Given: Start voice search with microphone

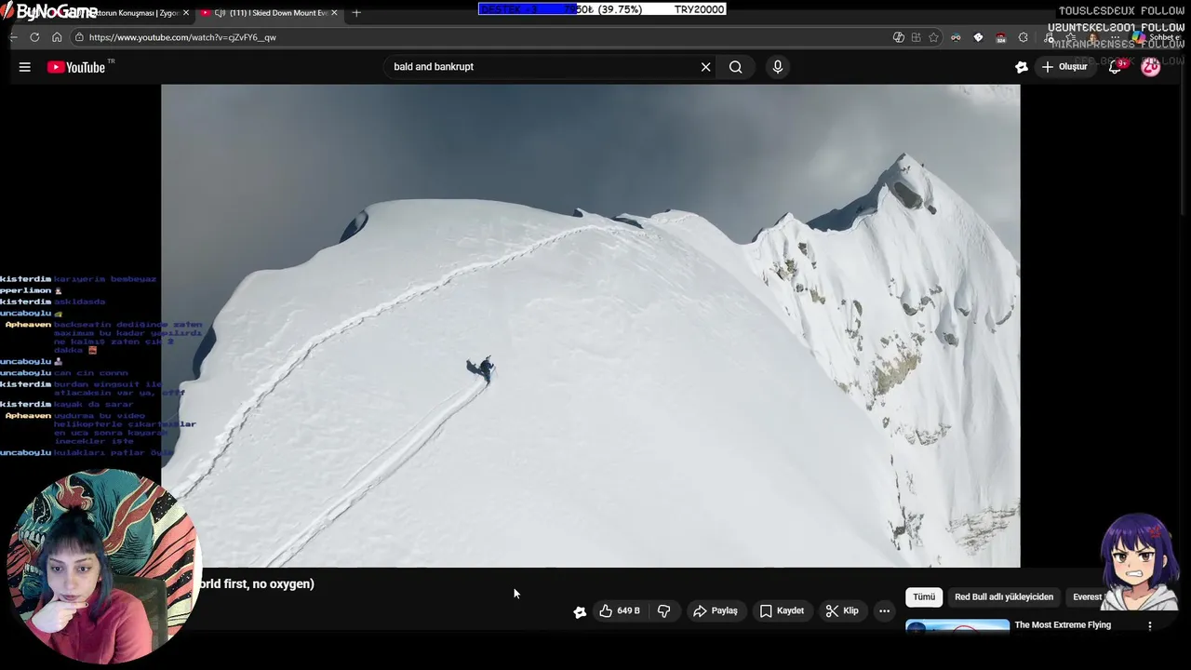Looking at the screenshot, I should tap(778, 67).
